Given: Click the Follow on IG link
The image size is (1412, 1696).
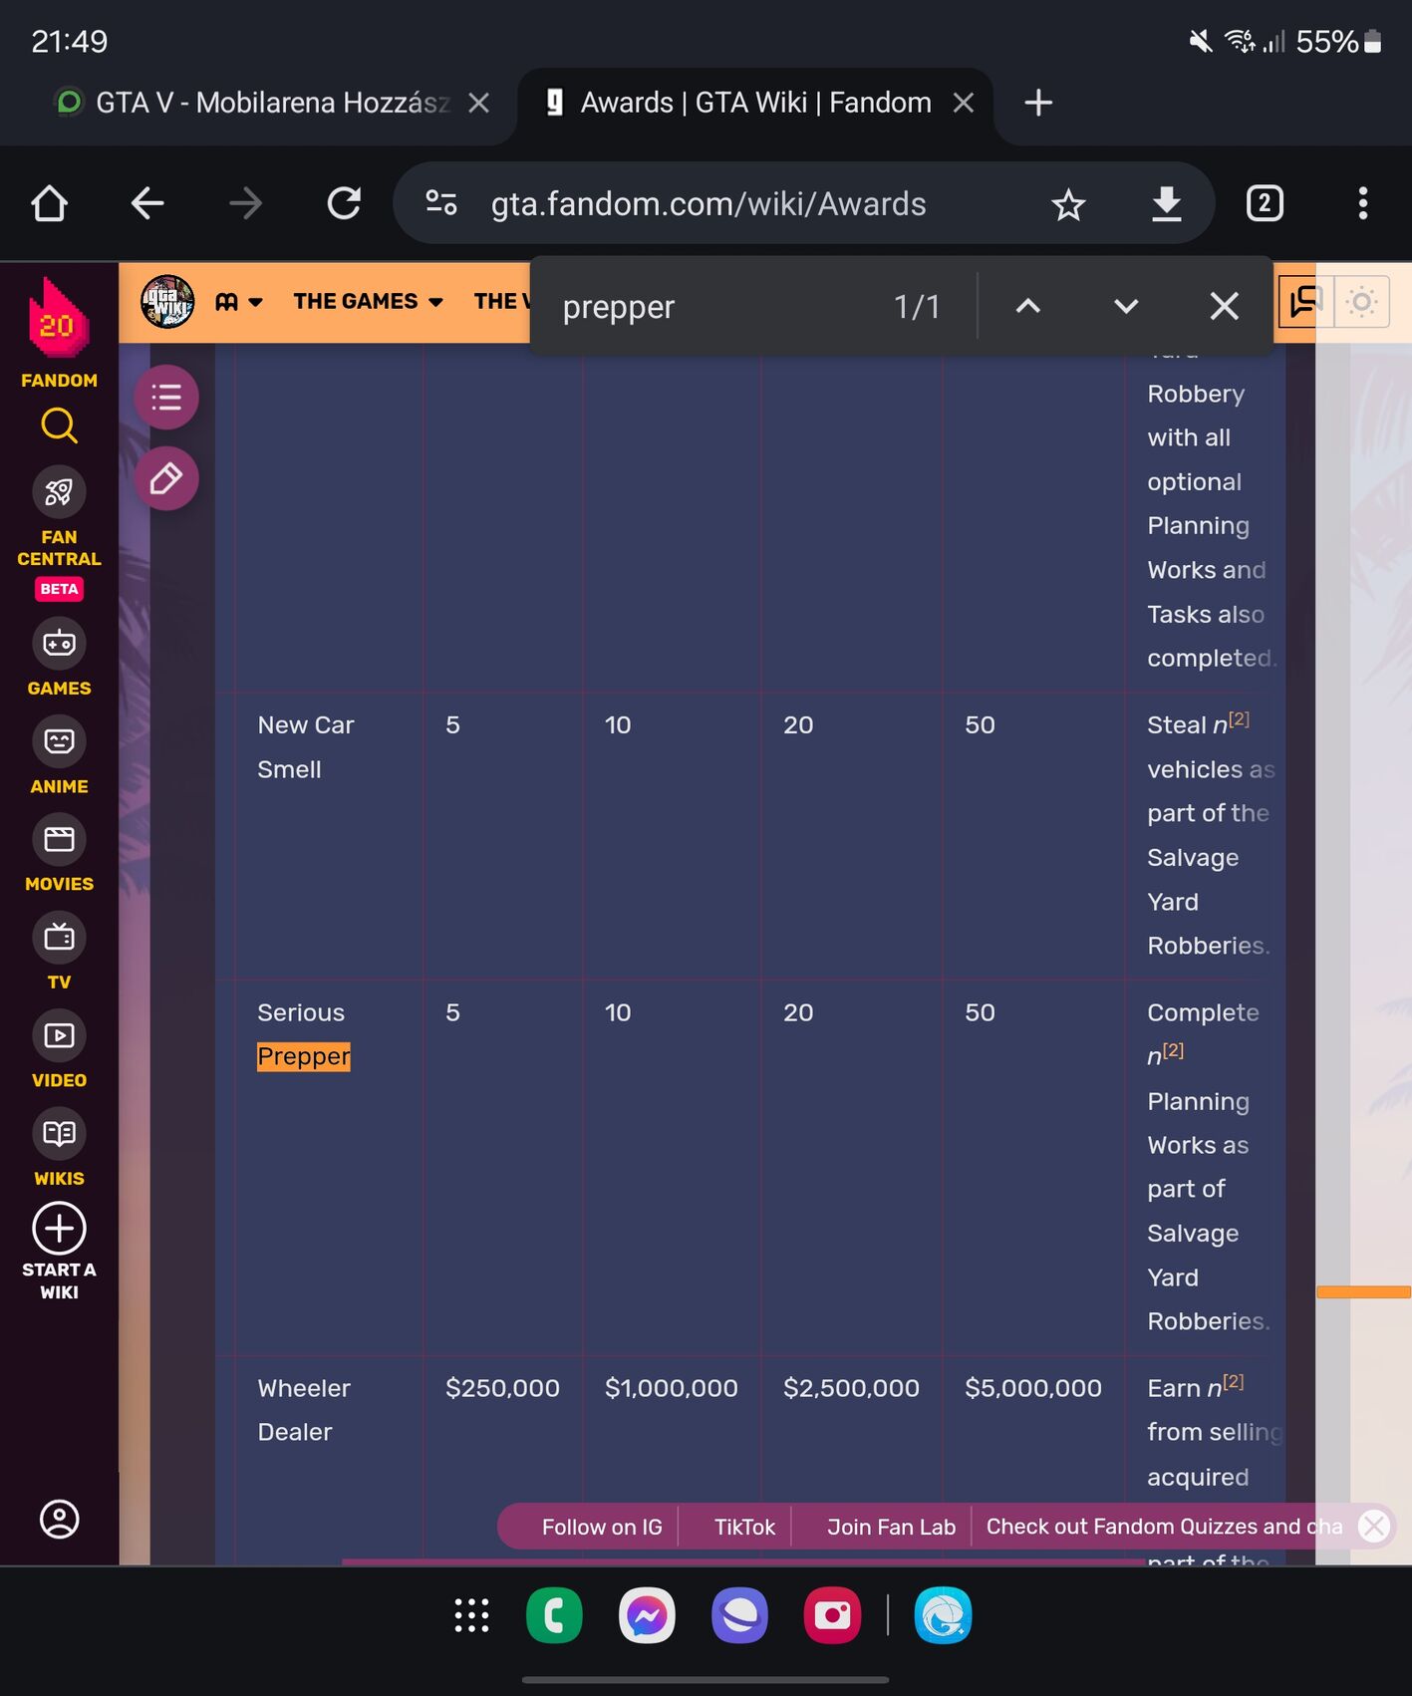Looking at the screenshot, I should coord(602,1527).
